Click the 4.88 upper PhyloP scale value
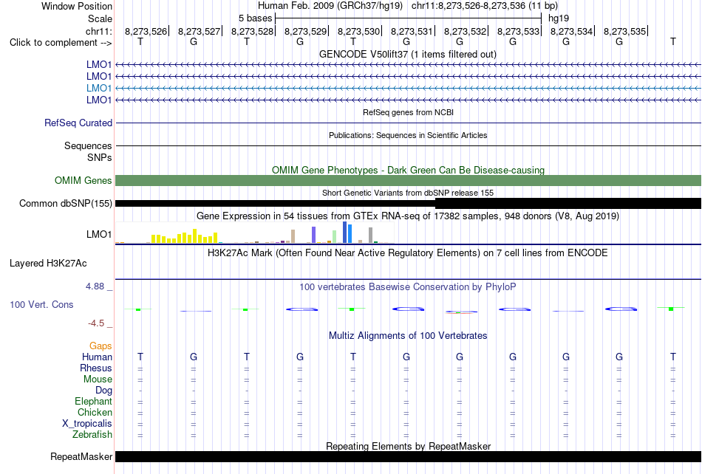 pyautogui.click(x=95, y=286)
